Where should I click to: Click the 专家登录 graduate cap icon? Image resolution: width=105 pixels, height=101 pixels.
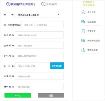pos(83,31)
